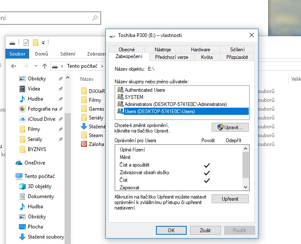Click the Zobrazovat obsah složky permission
Image resolution: width=301 pixels, height=244 pixels.
pyautogui.click(x=178, y=172)
